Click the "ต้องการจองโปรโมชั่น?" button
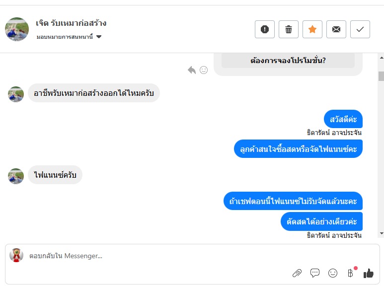Image resolution: width=384 pixels, height=286 pixels. [x=288, y=61]
